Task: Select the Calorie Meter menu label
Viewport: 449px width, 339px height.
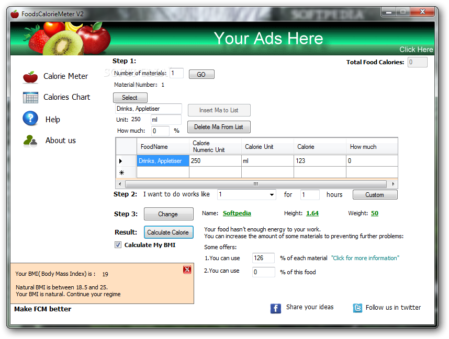Action: tap(65, 76)
